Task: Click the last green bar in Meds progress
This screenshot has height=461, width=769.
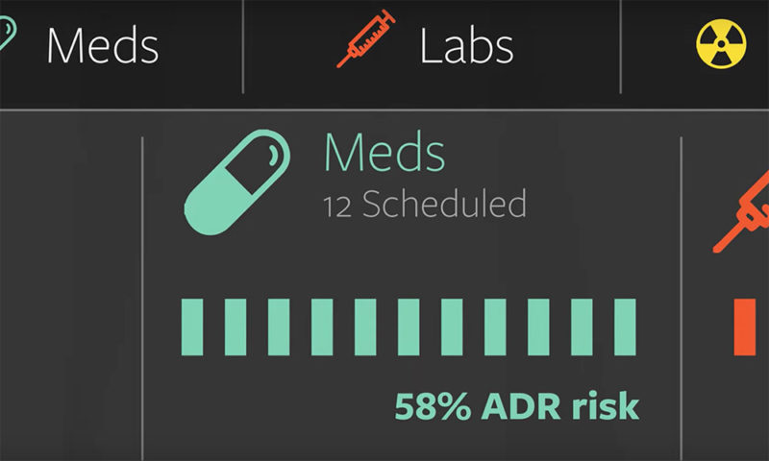Action: click(625, 327)
